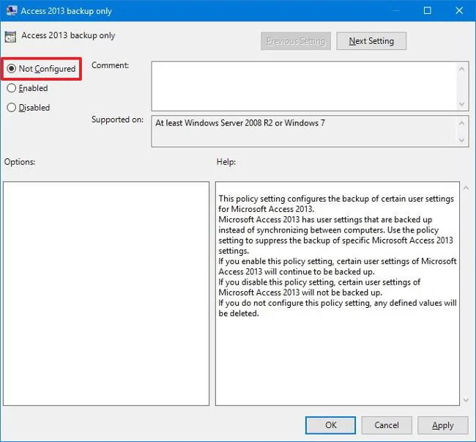Click the Apply button
Screen dimensions: 476x442
pos(442,425)
